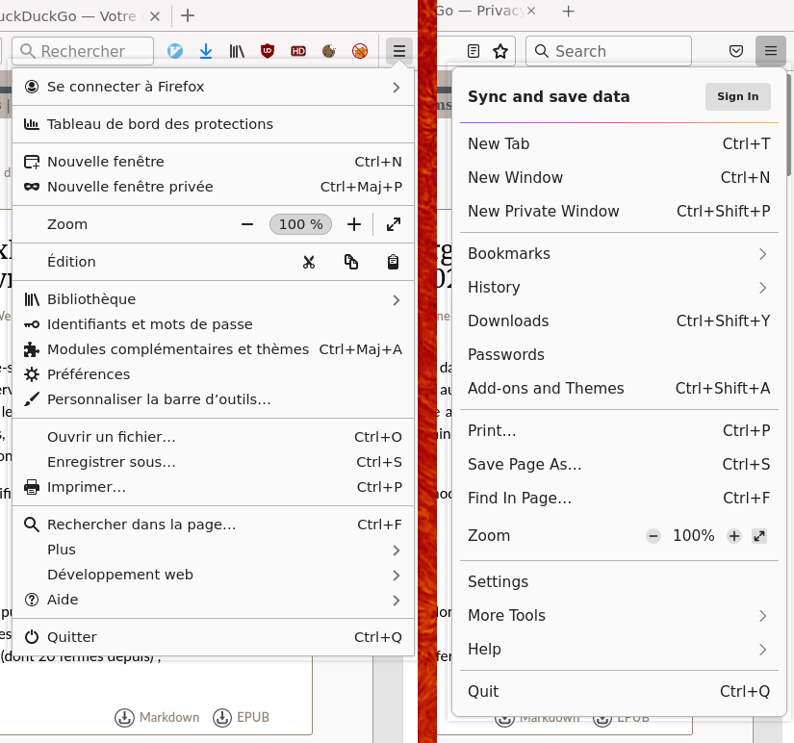This screenshot has height=743, width=794.
Task: Open the hamburger menu in right English window
Action: coord(771,51)
